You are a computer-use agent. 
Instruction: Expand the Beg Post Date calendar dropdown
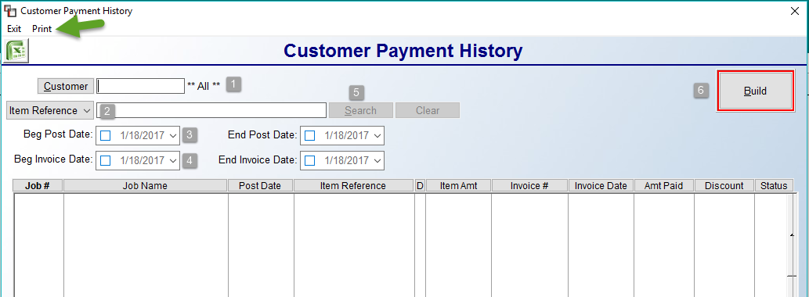coord(173,136)
